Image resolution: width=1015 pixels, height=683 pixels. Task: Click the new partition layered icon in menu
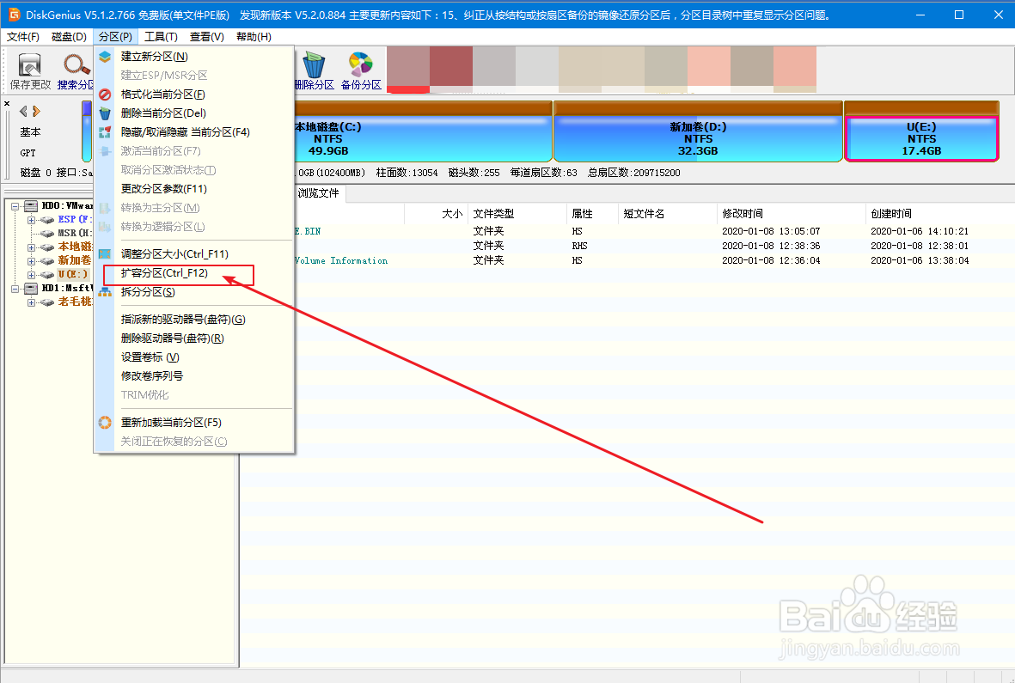(x=105, y=56)
